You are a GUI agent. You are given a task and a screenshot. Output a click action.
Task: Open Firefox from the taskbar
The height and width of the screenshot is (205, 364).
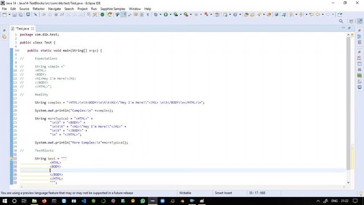pyautogui.click(x=44, y=201)
